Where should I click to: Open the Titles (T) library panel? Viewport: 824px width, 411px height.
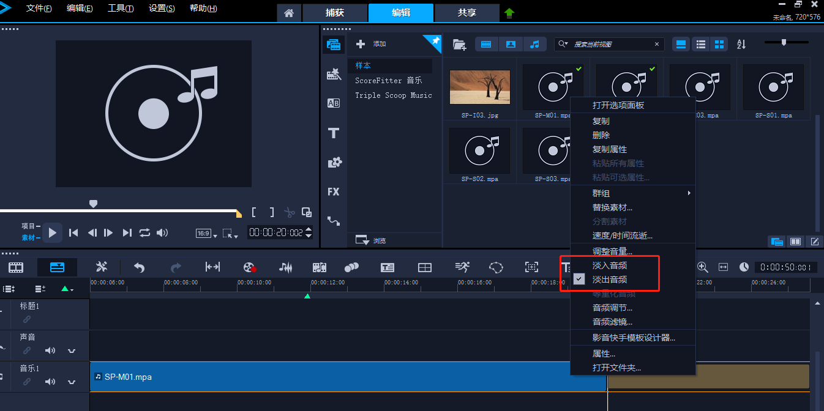pos(334,133)
